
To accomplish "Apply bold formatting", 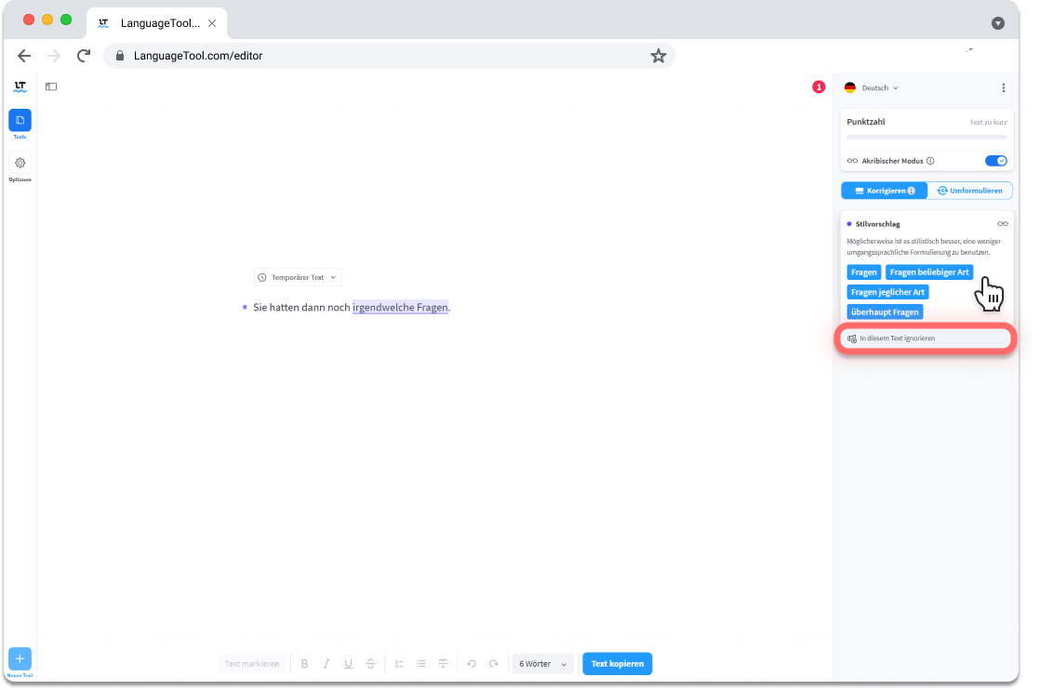I will (x=304, y=663).
